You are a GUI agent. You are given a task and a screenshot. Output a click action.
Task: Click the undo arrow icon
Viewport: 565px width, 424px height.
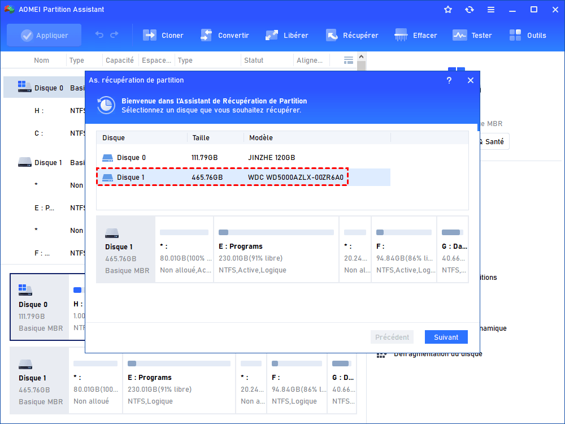[99, 34]
